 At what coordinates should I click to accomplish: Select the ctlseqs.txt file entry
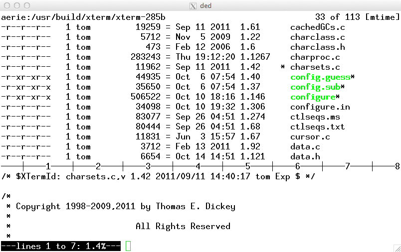317,127
